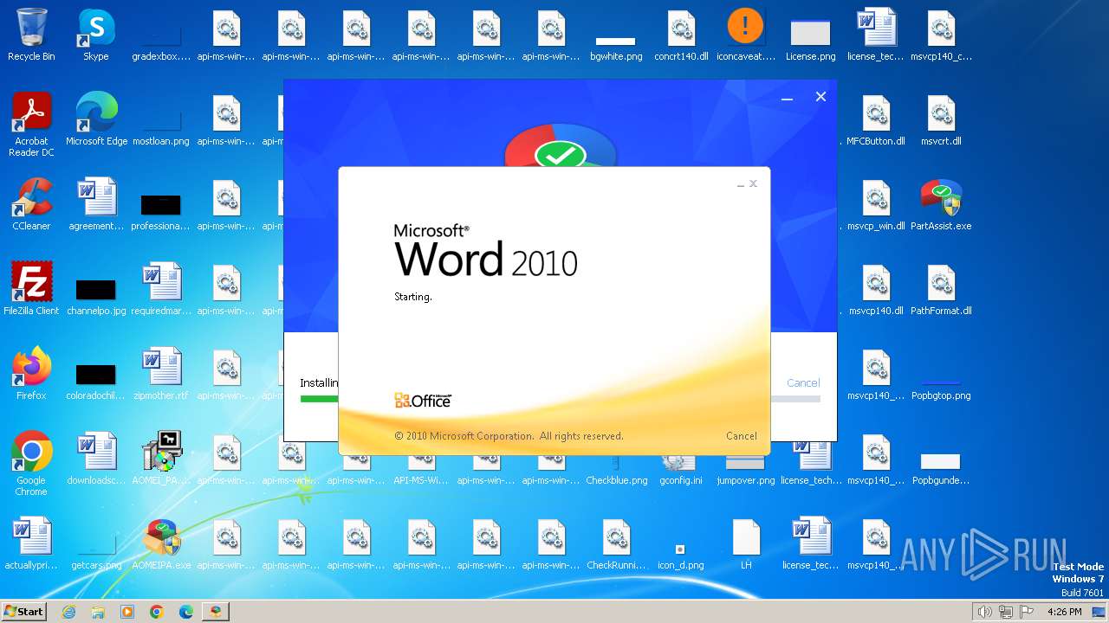
Task: Open the Windows Start menu
Action: click(23, 612)
